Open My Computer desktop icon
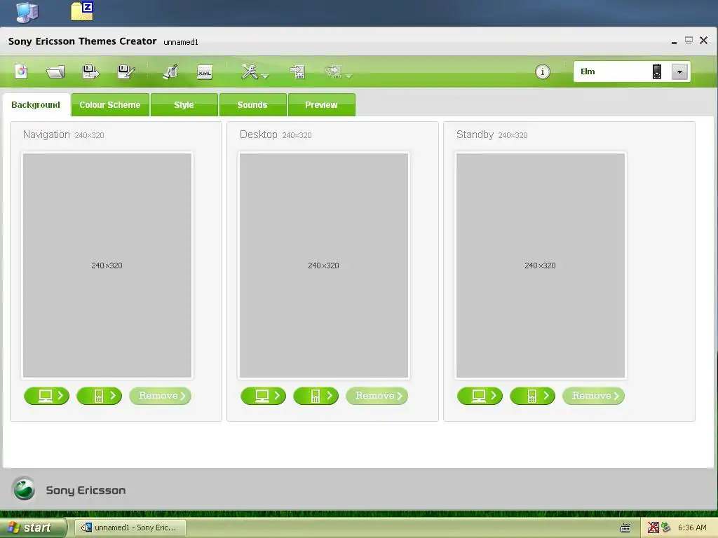 pos(27,12)
